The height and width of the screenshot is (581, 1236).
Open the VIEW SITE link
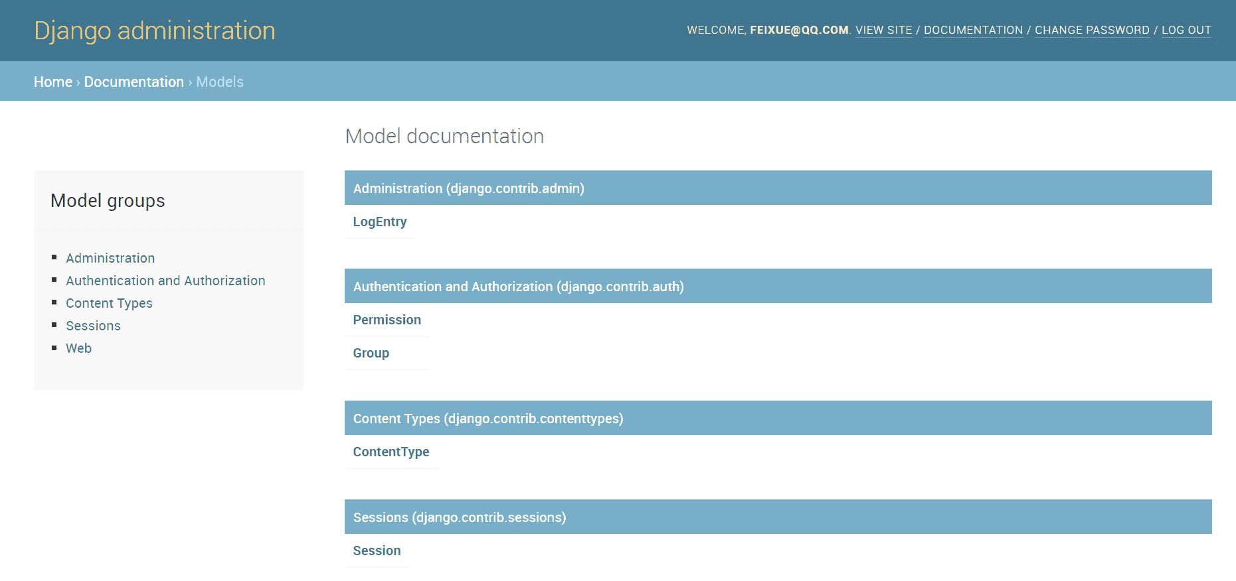[883, 31]
